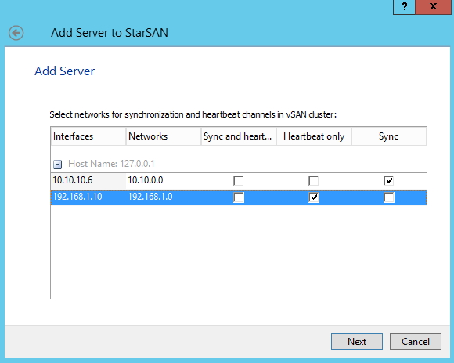Click the Heartbeat only column header

(314, 136)
